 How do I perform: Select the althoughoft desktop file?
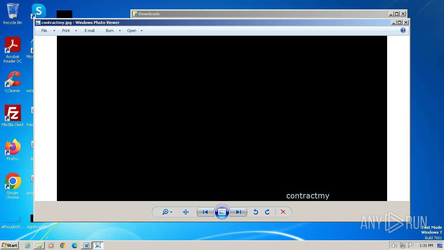tap(12, 222)
